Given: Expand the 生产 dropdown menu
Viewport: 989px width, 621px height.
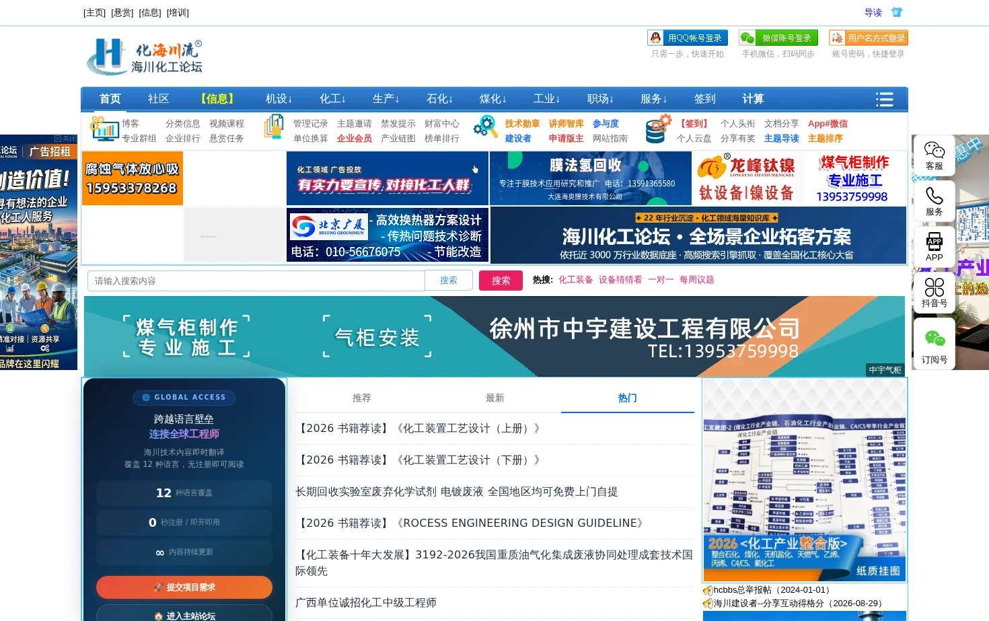Looking at the screenshot, I should point(386,99).
